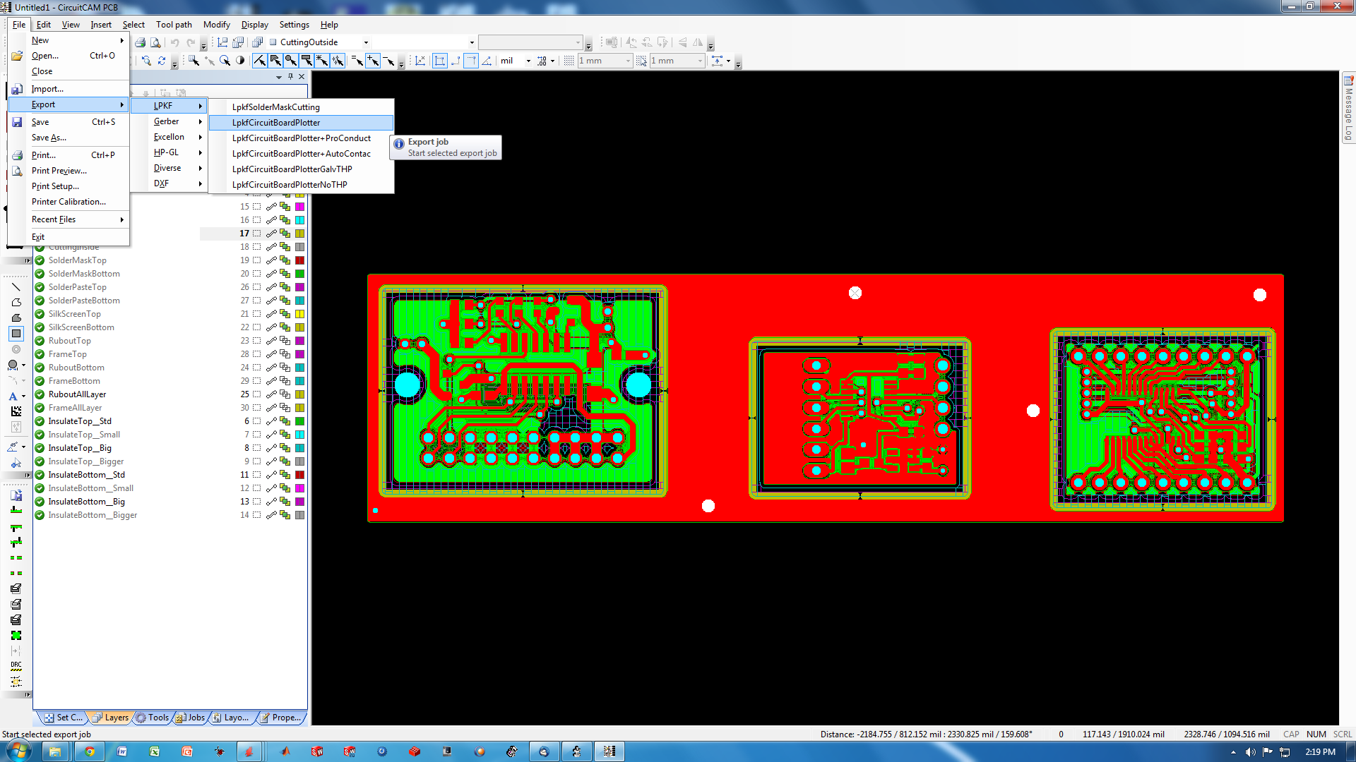
Task: Select the filled rectangle drawing tool
Action: point(16,334)
